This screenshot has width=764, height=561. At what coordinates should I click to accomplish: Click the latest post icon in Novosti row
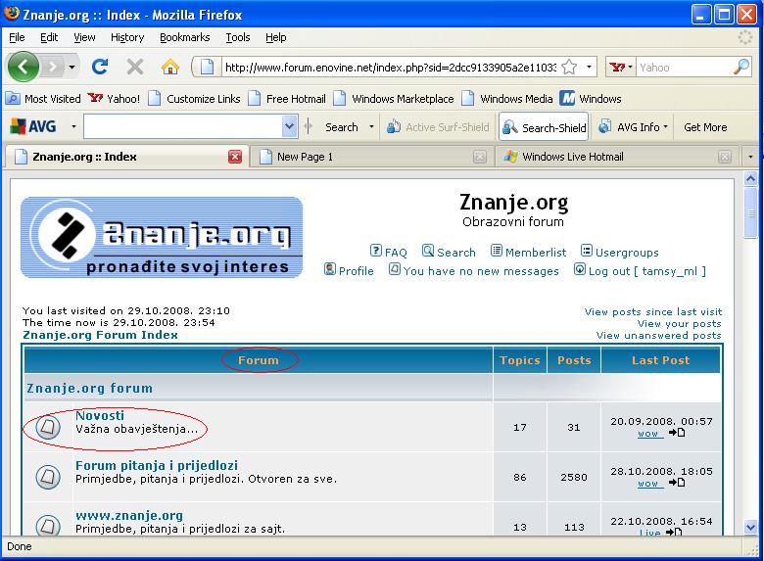pyautogui.click(x=677, y=433)
